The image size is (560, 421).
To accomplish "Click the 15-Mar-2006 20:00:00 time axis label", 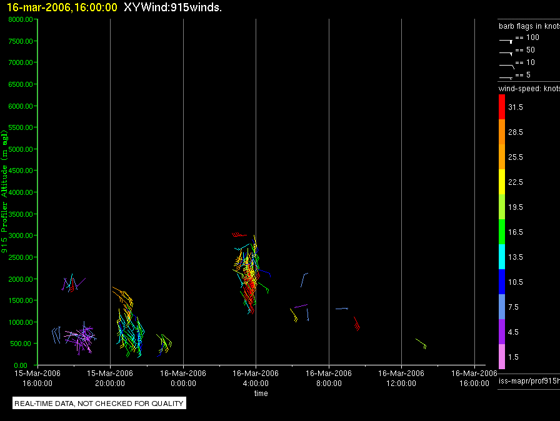I will tap(110, 378).
